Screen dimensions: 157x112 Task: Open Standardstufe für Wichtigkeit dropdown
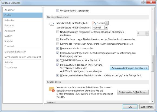(x=107, y=23)
